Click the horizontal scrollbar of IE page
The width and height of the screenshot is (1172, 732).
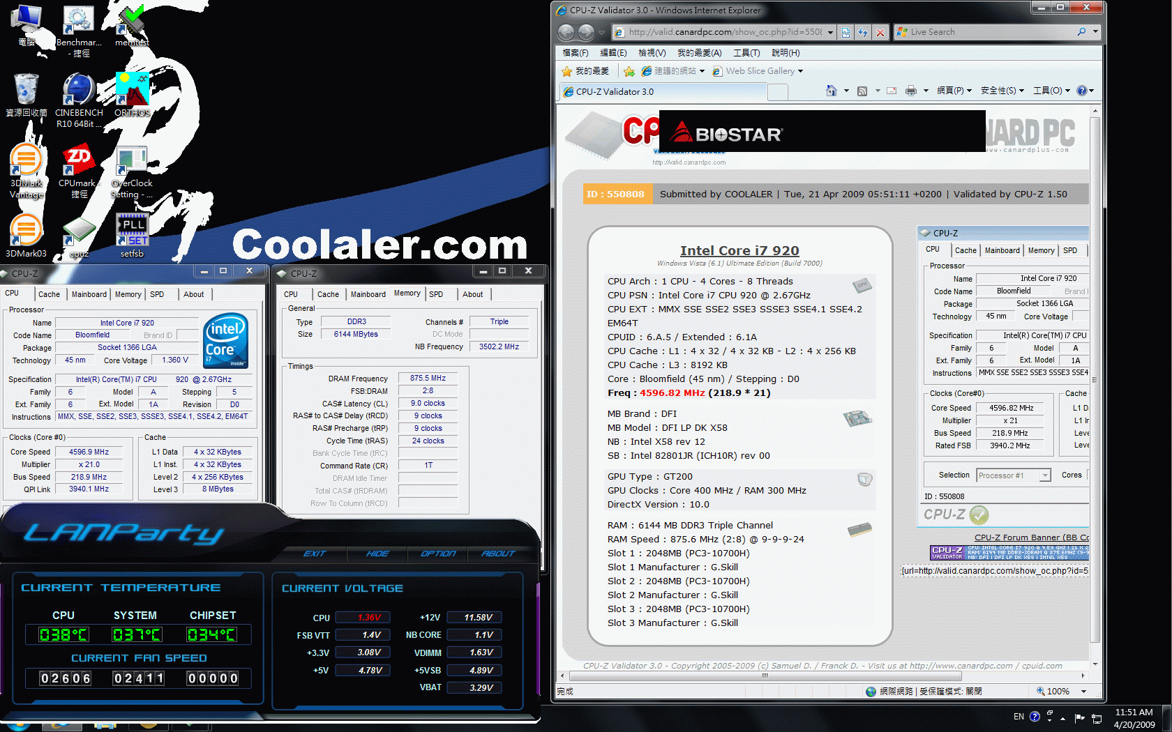coord(765,676)
